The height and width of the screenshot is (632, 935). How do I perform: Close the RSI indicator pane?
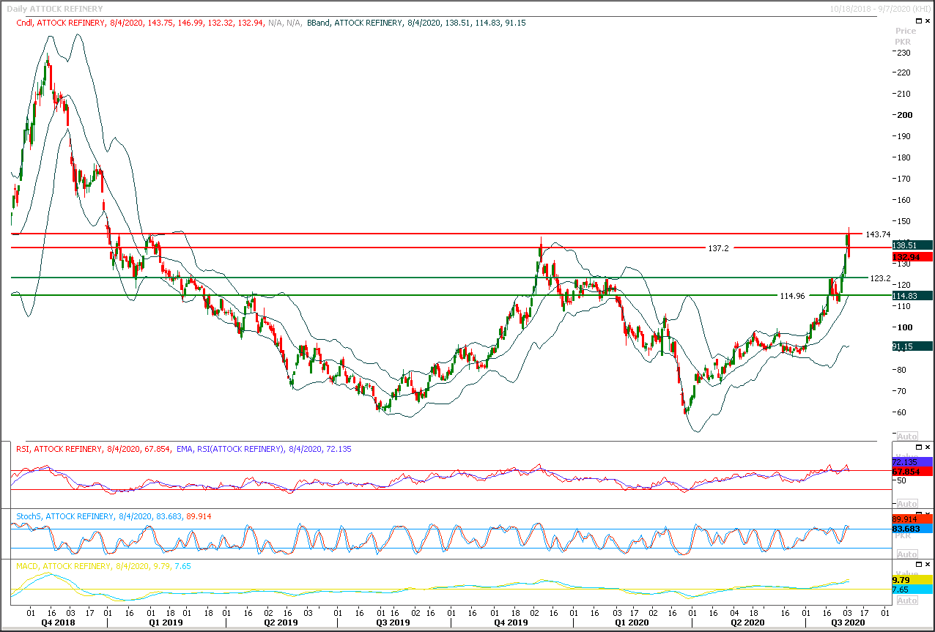[928, 447]
